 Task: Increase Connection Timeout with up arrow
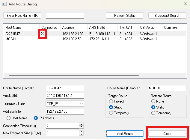coord(81,124)
